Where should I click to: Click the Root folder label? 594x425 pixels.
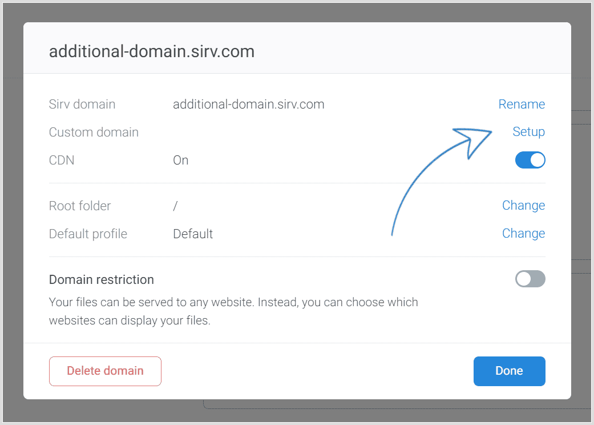click(x=79, y=206)
